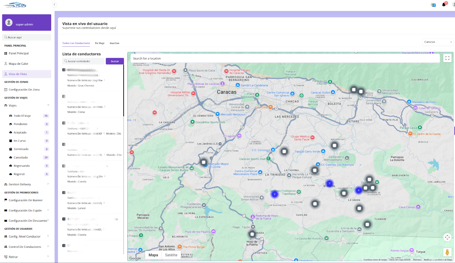
Task: Expand the Retirar submenu
Action: tap(27, 257)
